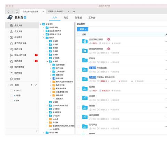Switch to the 讨论组 top tab
The width and height of the screenshot is (167, 141).
coord(78,17)
